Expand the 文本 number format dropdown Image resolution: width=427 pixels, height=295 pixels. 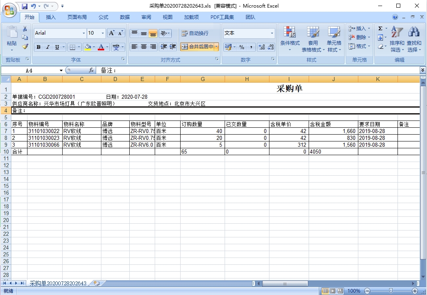click(x=272, y=33)
